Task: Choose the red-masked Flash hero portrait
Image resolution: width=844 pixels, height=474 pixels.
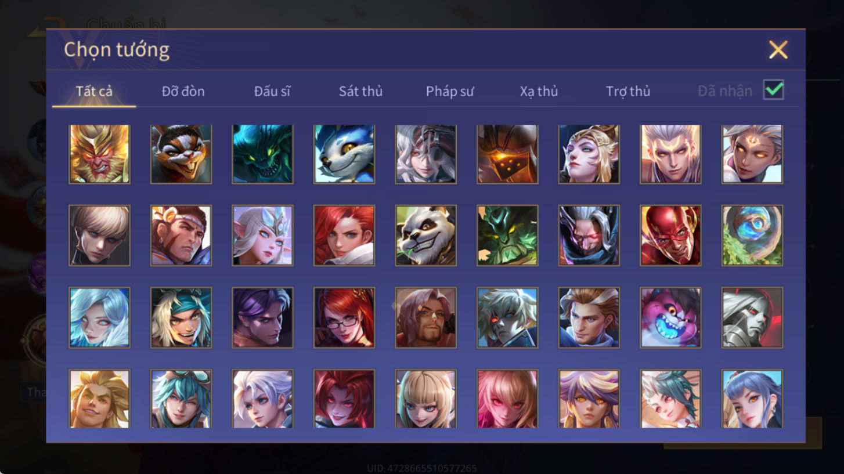Action: pos(670,236)
